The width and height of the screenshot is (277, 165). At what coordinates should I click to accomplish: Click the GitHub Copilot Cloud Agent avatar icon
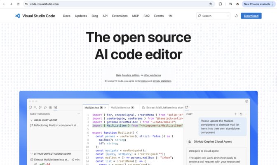[x=189, y=141]
